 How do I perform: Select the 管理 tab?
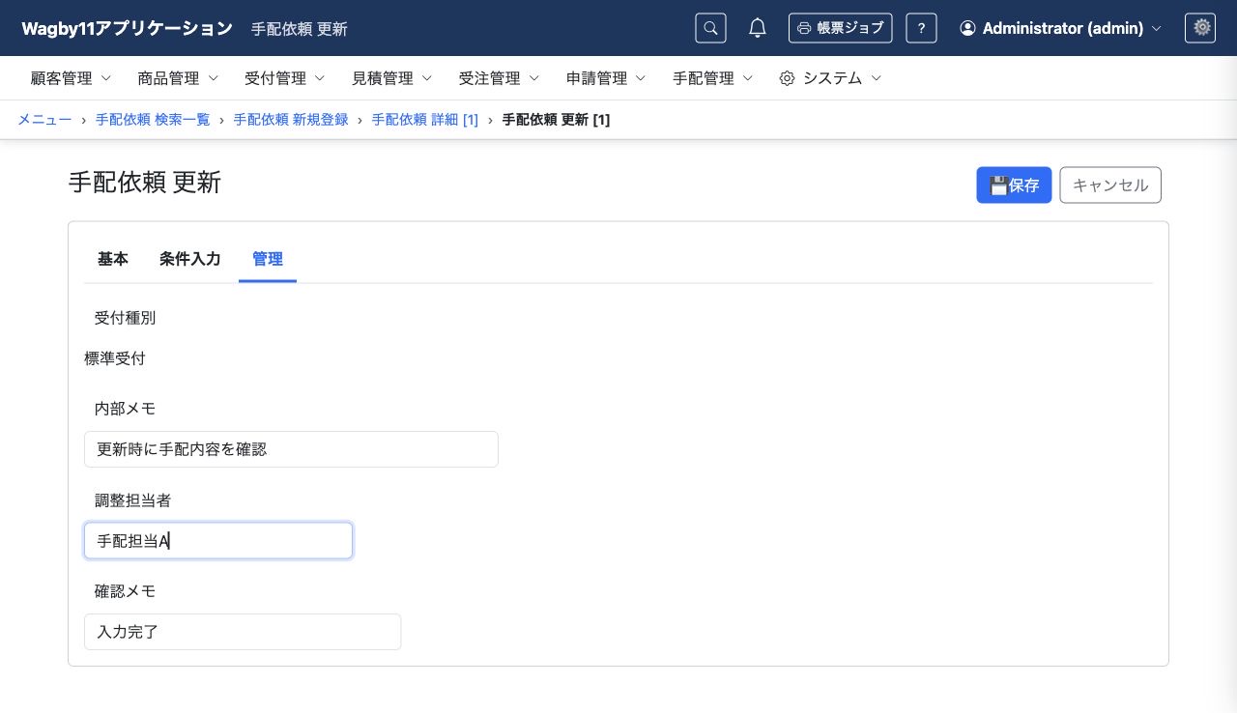268,259
